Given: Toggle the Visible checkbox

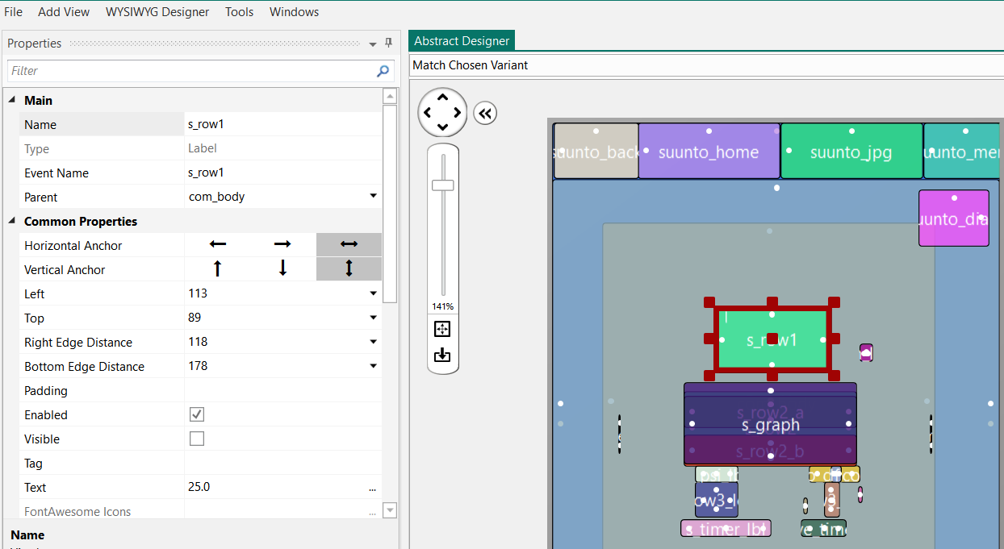Looking at the screenshot, I should pos(197,439).
